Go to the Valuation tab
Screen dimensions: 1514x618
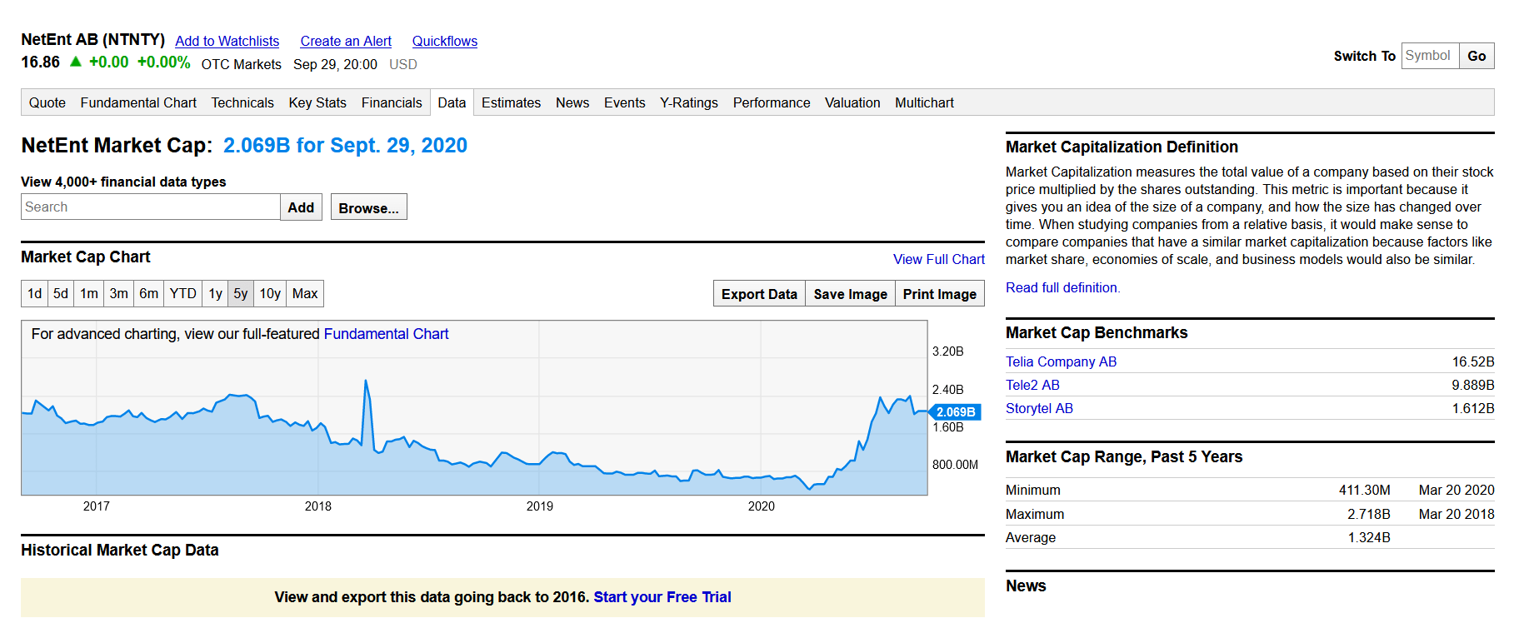[852, 102]
